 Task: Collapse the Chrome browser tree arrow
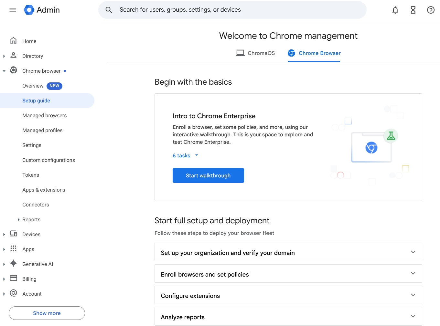pos(4,71)
